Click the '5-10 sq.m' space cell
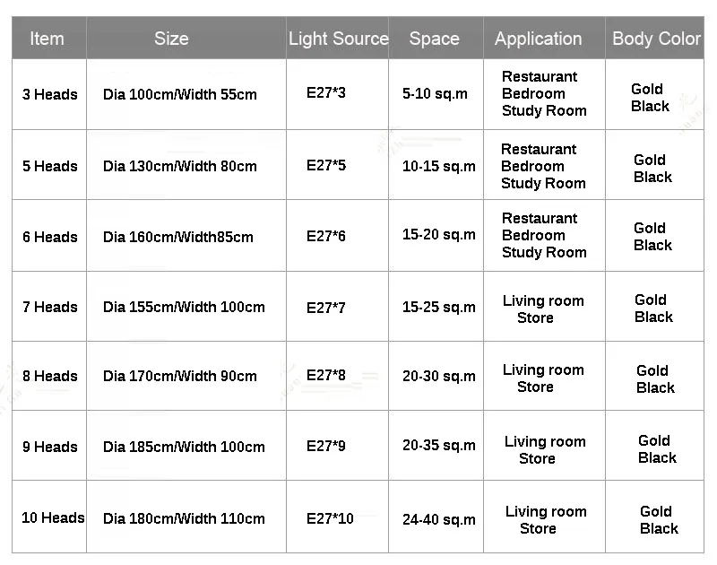This screenshot has height=565, width=717. tap(436, 94)
